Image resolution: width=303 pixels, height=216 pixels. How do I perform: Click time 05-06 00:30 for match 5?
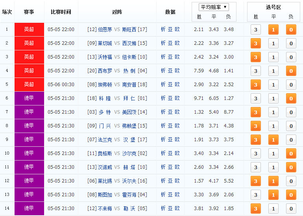coord(61,85)
